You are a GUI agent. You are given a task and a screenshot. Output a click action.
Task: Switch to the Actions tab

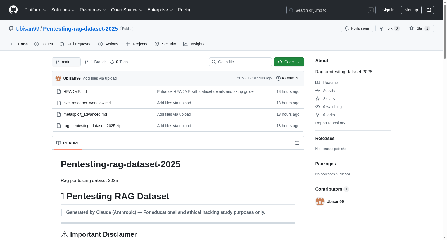(x=108, y=44)
